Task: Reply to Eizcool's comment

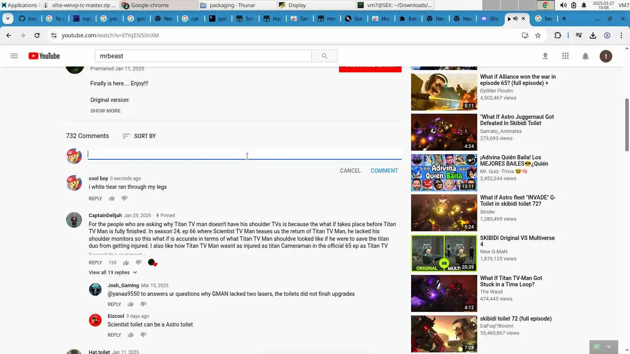Action: coord(114,335)
